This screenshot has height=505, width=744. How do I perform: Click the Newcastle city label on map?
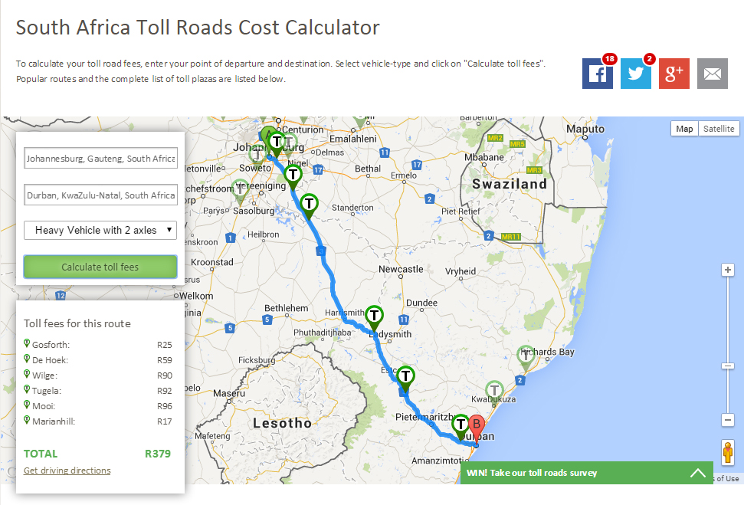coord(401,269)
